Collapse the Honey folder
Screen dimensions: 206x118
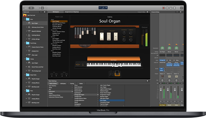(25, 59)
